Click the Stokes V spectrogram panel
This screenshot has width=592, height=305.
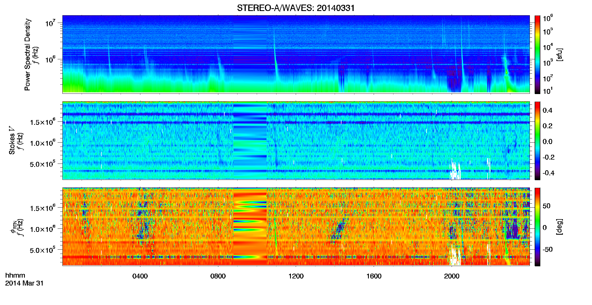[x=296, y=140]
